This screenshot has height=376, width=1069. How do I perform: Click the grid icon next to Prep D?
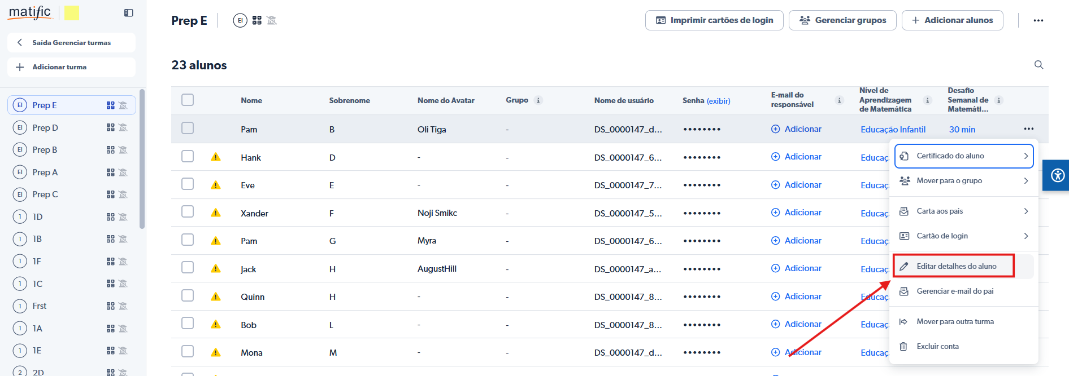(110, 128)
